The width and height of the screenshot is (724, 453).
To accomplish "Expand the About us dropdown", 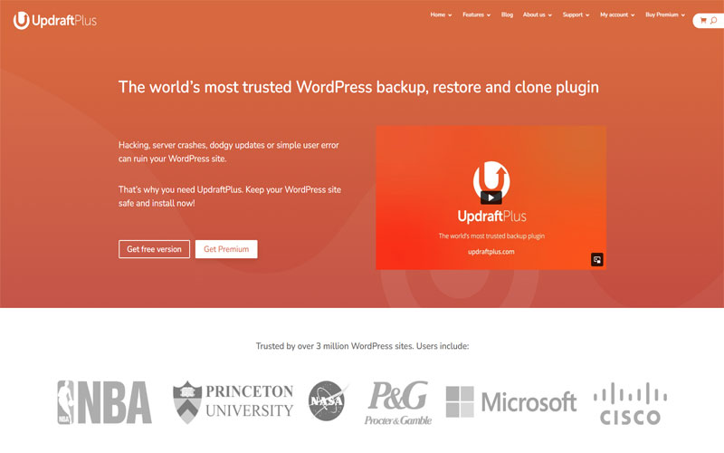I will pyautogui.click(x=538, y=14).
